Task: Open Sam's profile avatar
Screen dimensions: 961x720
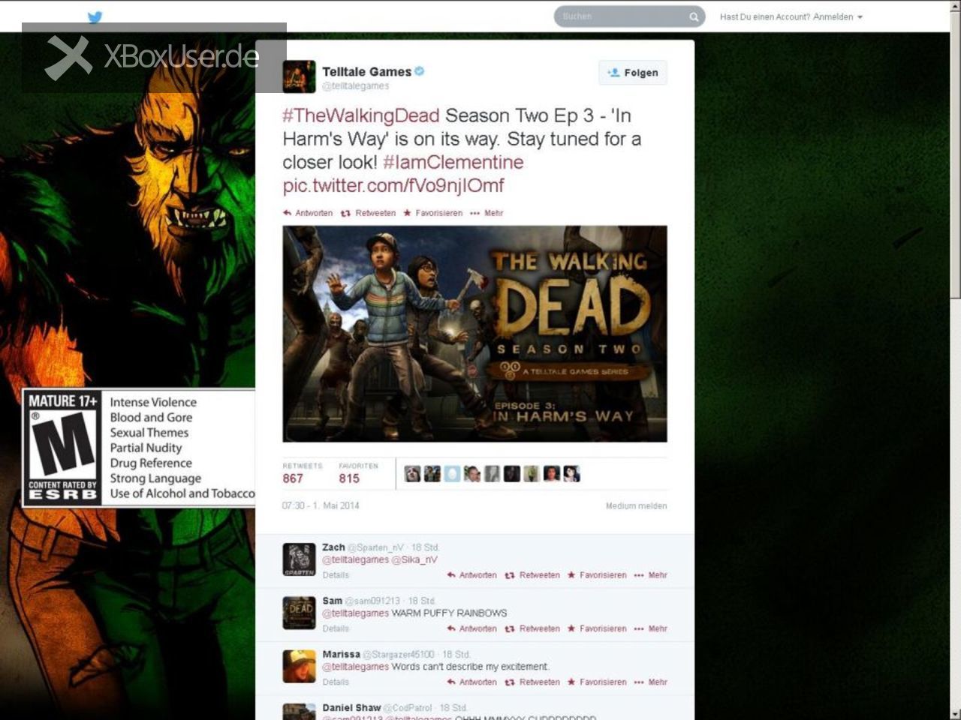Action: [x=299, y=613]
